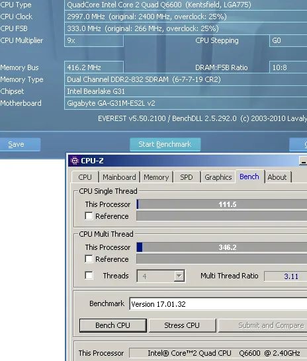This screenshot has height=361, width=307.
Task: Open the Mainboard tab
Action: [x=119, y=177]
